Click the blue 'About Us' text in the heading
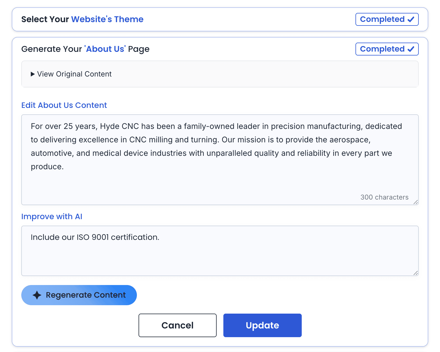This screenshot has width=440, height=352. pos(105,49)
